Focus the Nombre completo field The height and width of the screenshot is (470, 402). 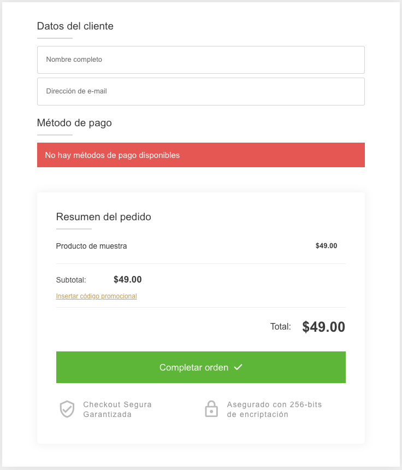click(x=200, y=60)
